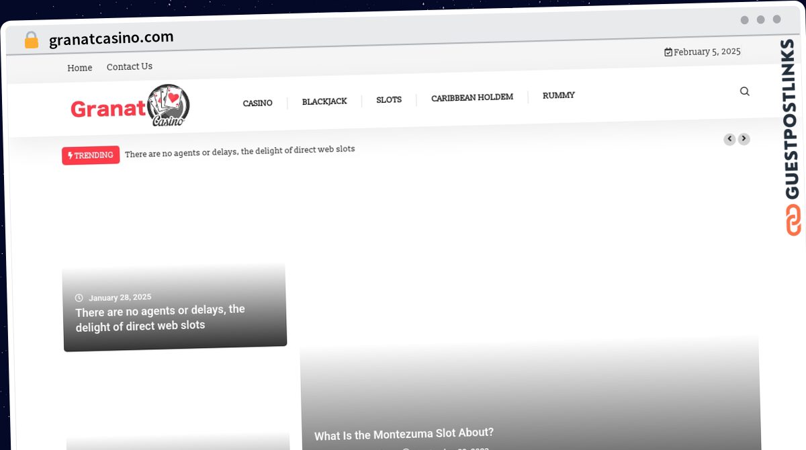Open the trending headline about direct web slots
The height and width of the screenshot is (450, 806).
click(x=240, y=151)
